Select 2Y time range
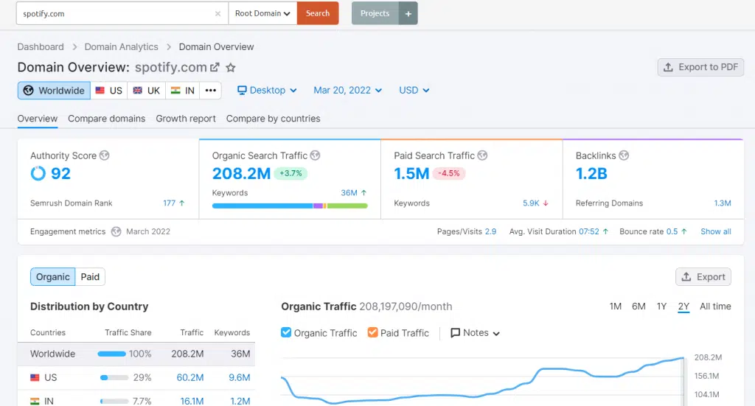755x406 pixels. (683, 307)
